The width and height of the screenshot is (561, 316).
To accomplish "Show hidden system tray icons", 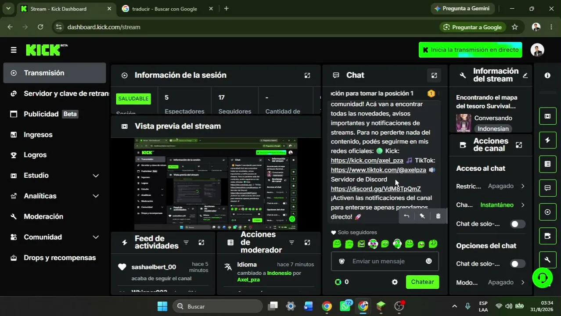I will click(454, 306).
